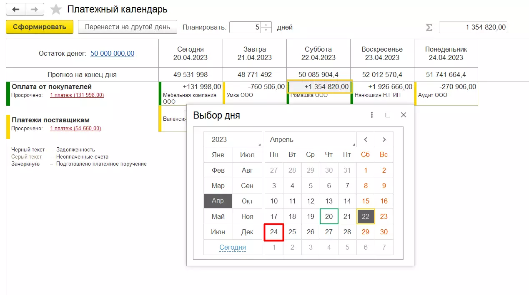Screen dimensions: 529x295
Task: Pick April 5 in the calendar
Action: pos(311,186)
